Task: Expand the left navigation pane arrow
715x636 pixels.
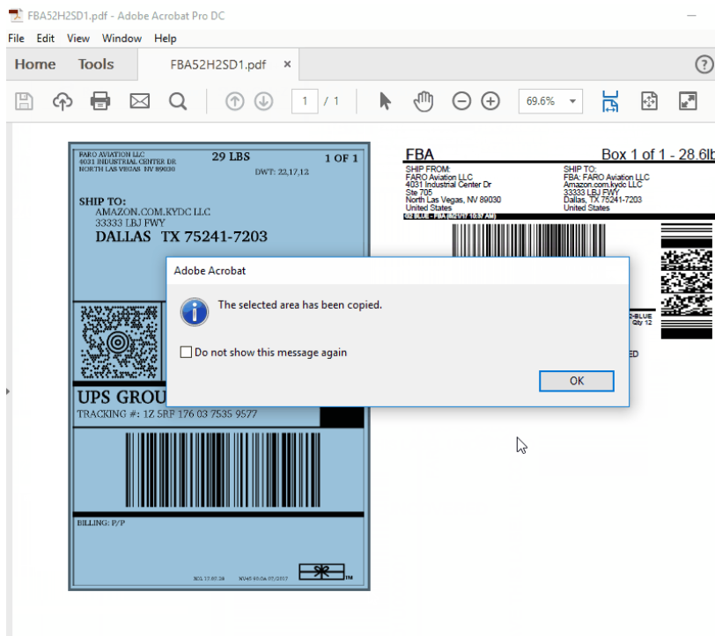Action: 8,391
